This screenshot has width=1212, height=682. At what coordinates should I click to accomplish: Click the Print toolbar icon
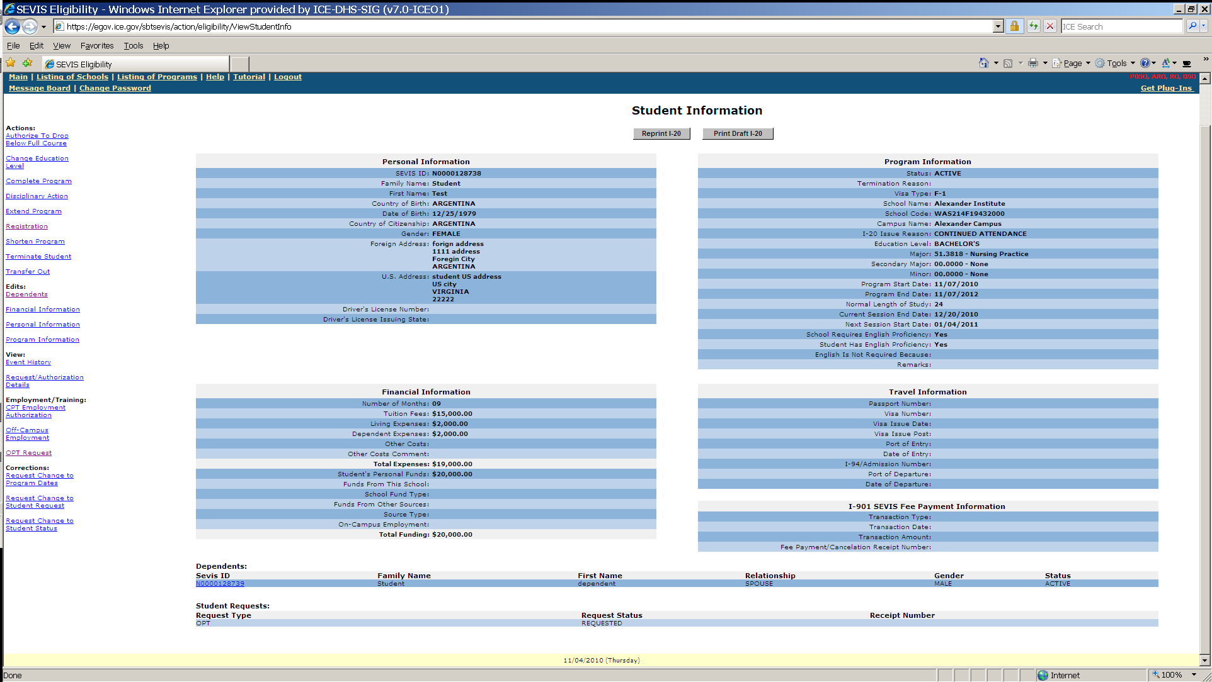point(1033,63)
